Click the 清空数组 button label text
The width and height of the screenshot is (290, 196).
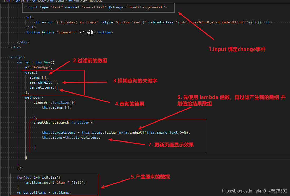(87, 32)
